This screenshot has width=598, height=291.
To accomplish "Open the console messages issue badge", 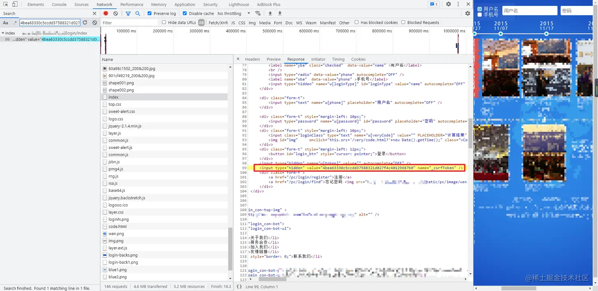I will coord(434,4).
